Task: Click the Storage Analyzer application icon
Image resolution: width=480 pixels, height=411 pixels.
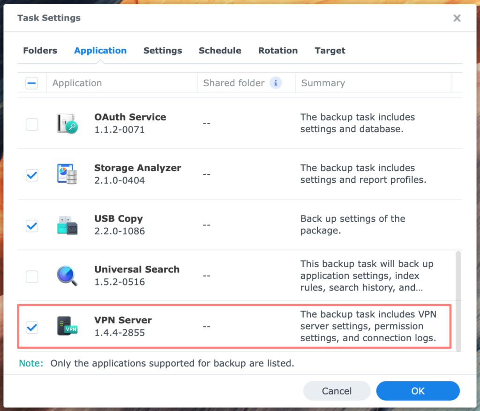Action: click(67, 174)
